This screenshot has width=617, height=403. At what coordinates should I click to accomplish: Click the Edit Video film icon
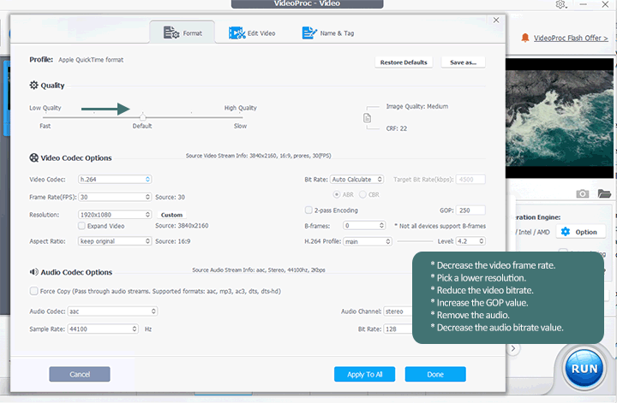pos(237,33)
